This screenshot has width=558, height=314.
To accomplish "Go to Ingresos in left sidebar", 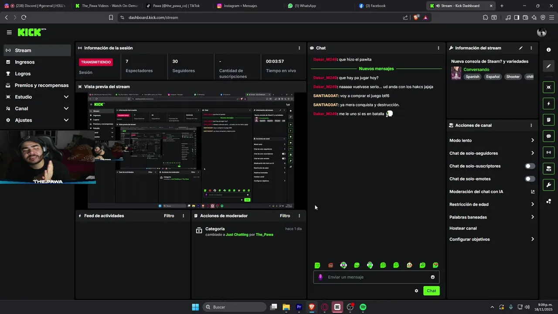I will tap(37, 62).
